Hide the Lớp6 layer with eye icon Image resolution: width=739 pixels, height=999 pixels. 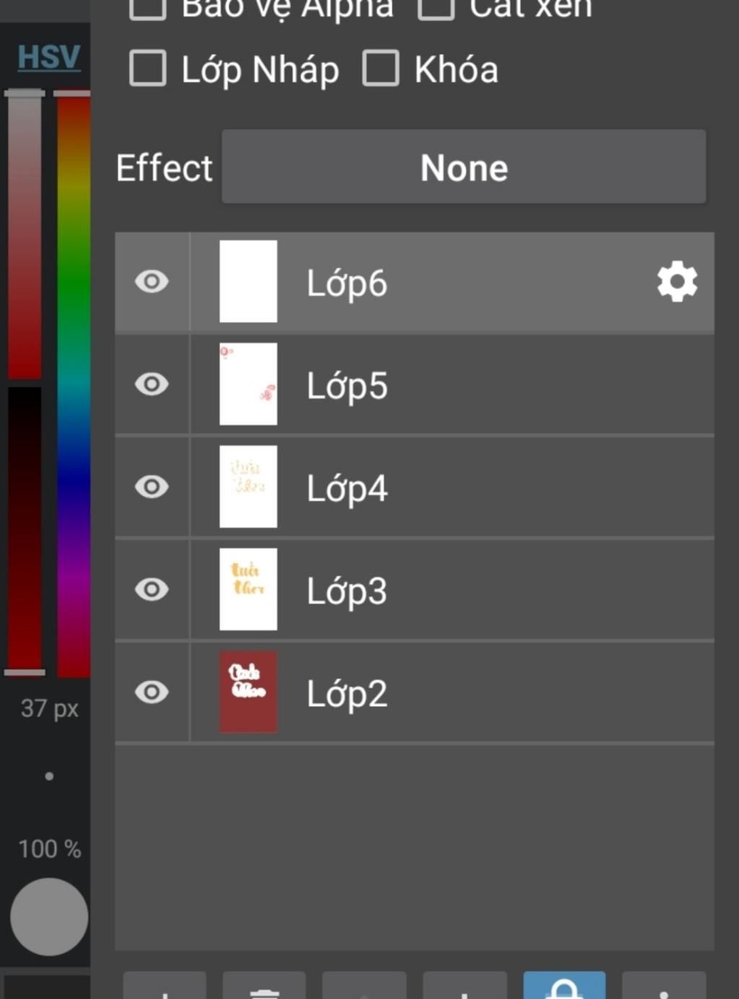pyautogui.click(x=152, y=282)
